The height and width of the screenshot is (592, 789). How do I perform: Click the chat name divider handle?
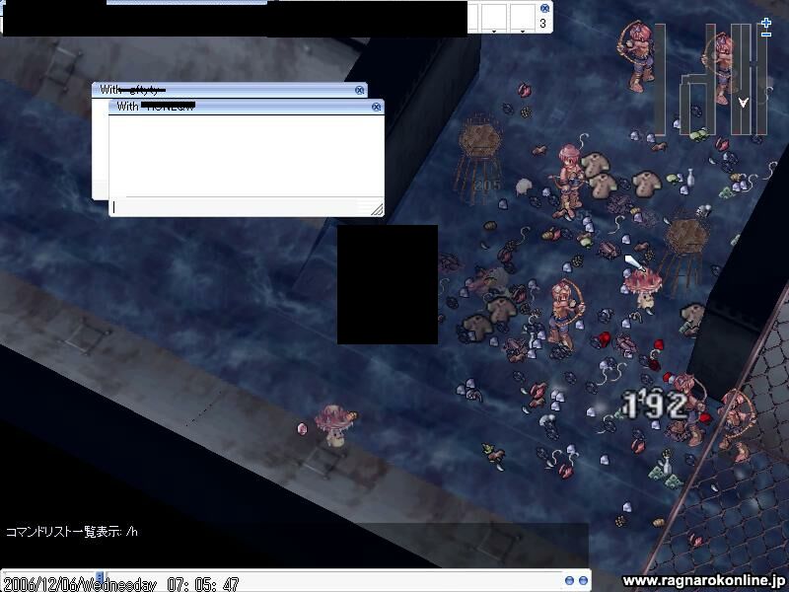click(x=100, y=577)
